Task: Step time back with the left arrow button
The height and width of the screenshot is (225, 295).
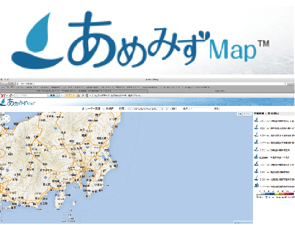Action: [130, 109]
